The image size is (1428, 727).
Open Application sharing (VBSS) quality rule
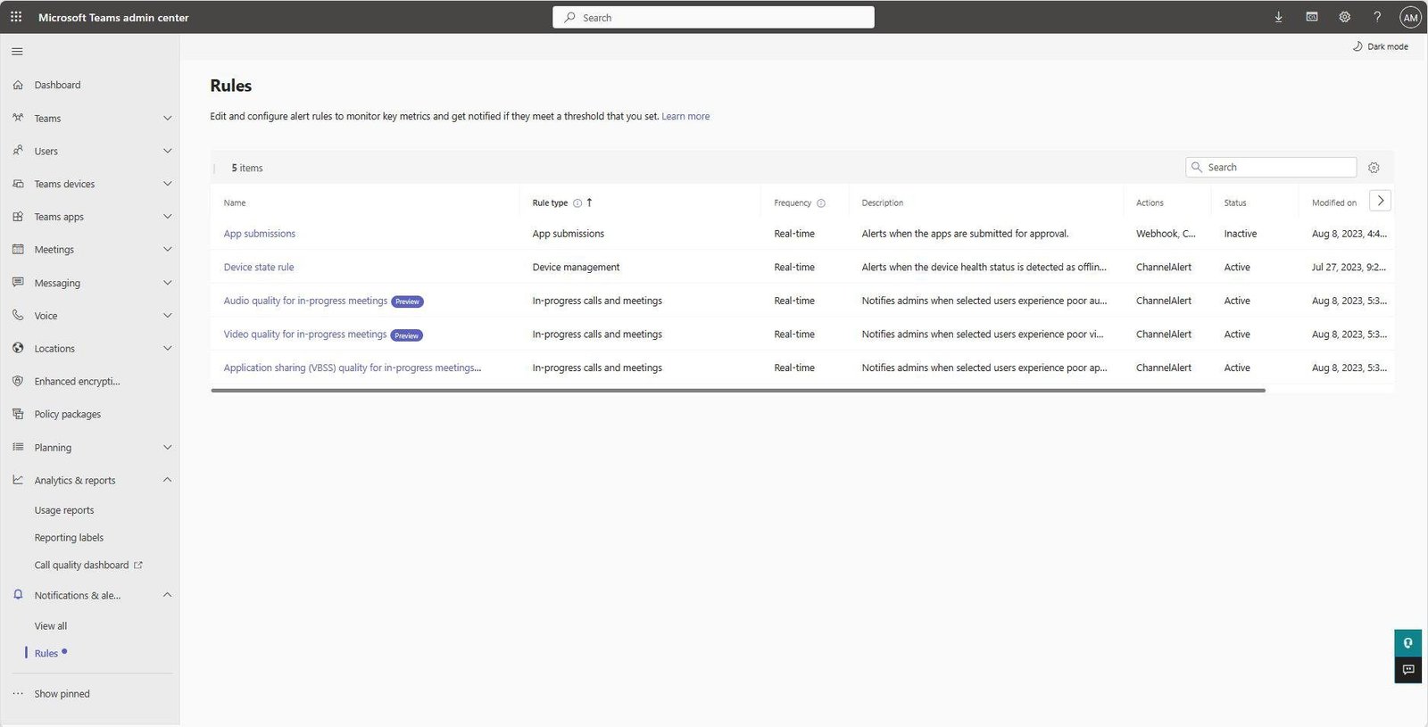352,368
